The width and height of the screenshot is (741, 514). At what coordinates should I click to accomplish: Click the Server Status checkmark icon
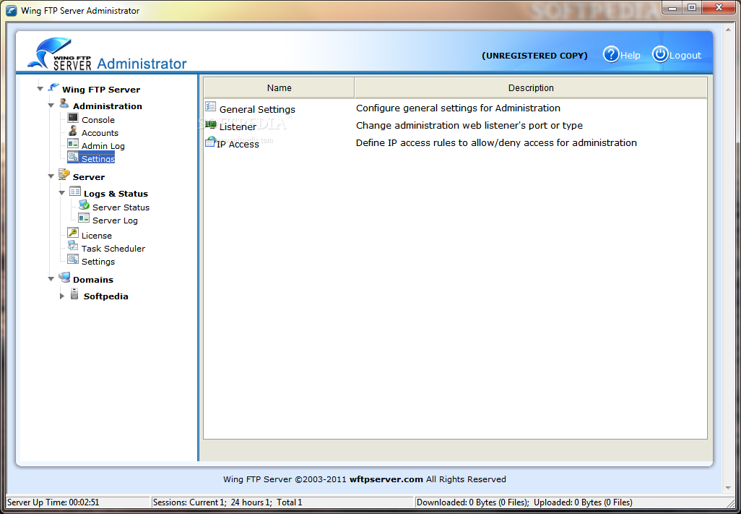click(84, 205)
